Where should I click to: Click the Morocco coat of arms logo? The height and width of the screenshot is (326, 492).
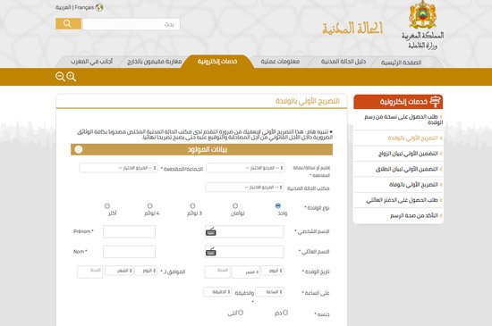click(x=422, y=15)
